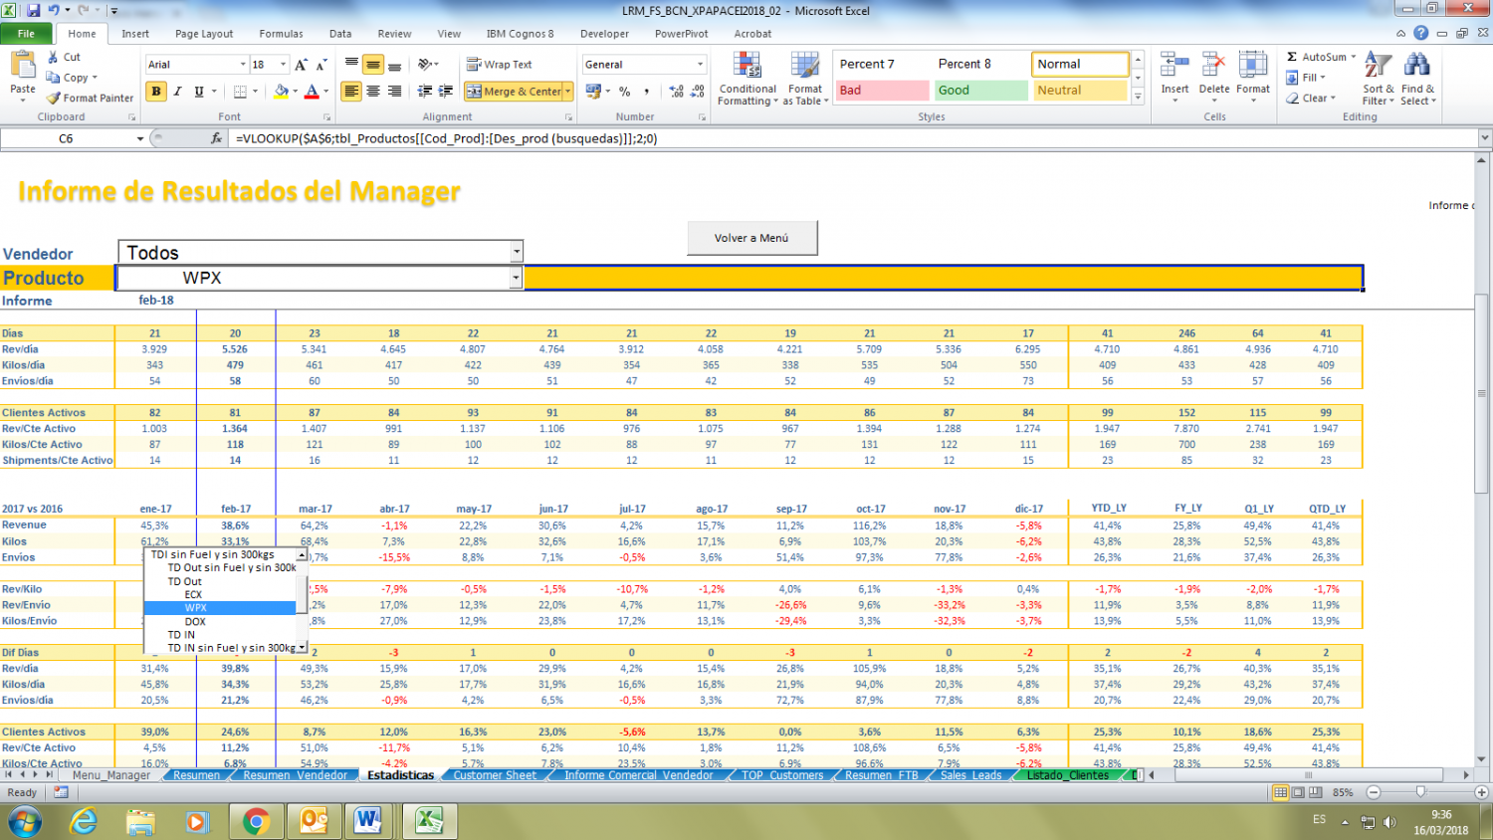The width and height of the screenshot is (1493, 840).
Task: Click Merge & Center button
Action: [x=515, y=92]
